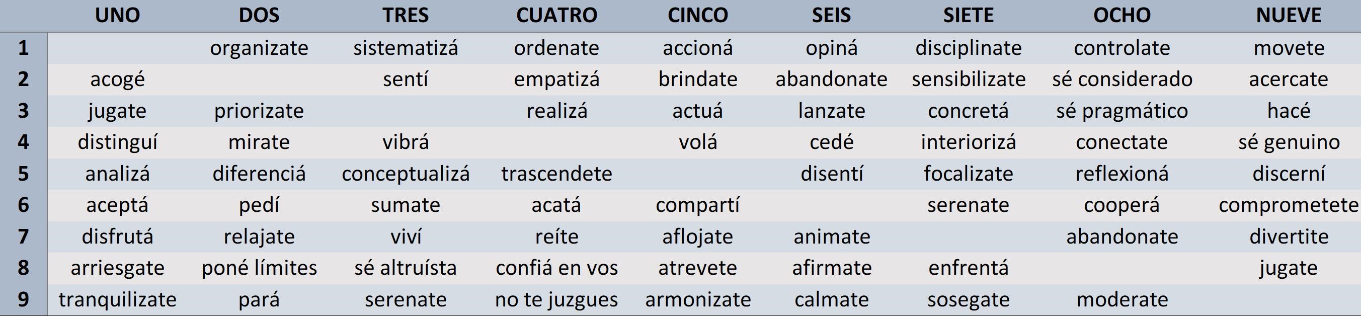Viewport: 1361px width, 316px height.
Task: Click the 'sé considerado' cell
Action: (1122, 80)
